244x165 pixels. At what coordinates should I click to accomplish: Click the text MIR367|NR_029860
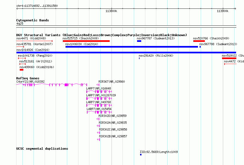point(112,82)
